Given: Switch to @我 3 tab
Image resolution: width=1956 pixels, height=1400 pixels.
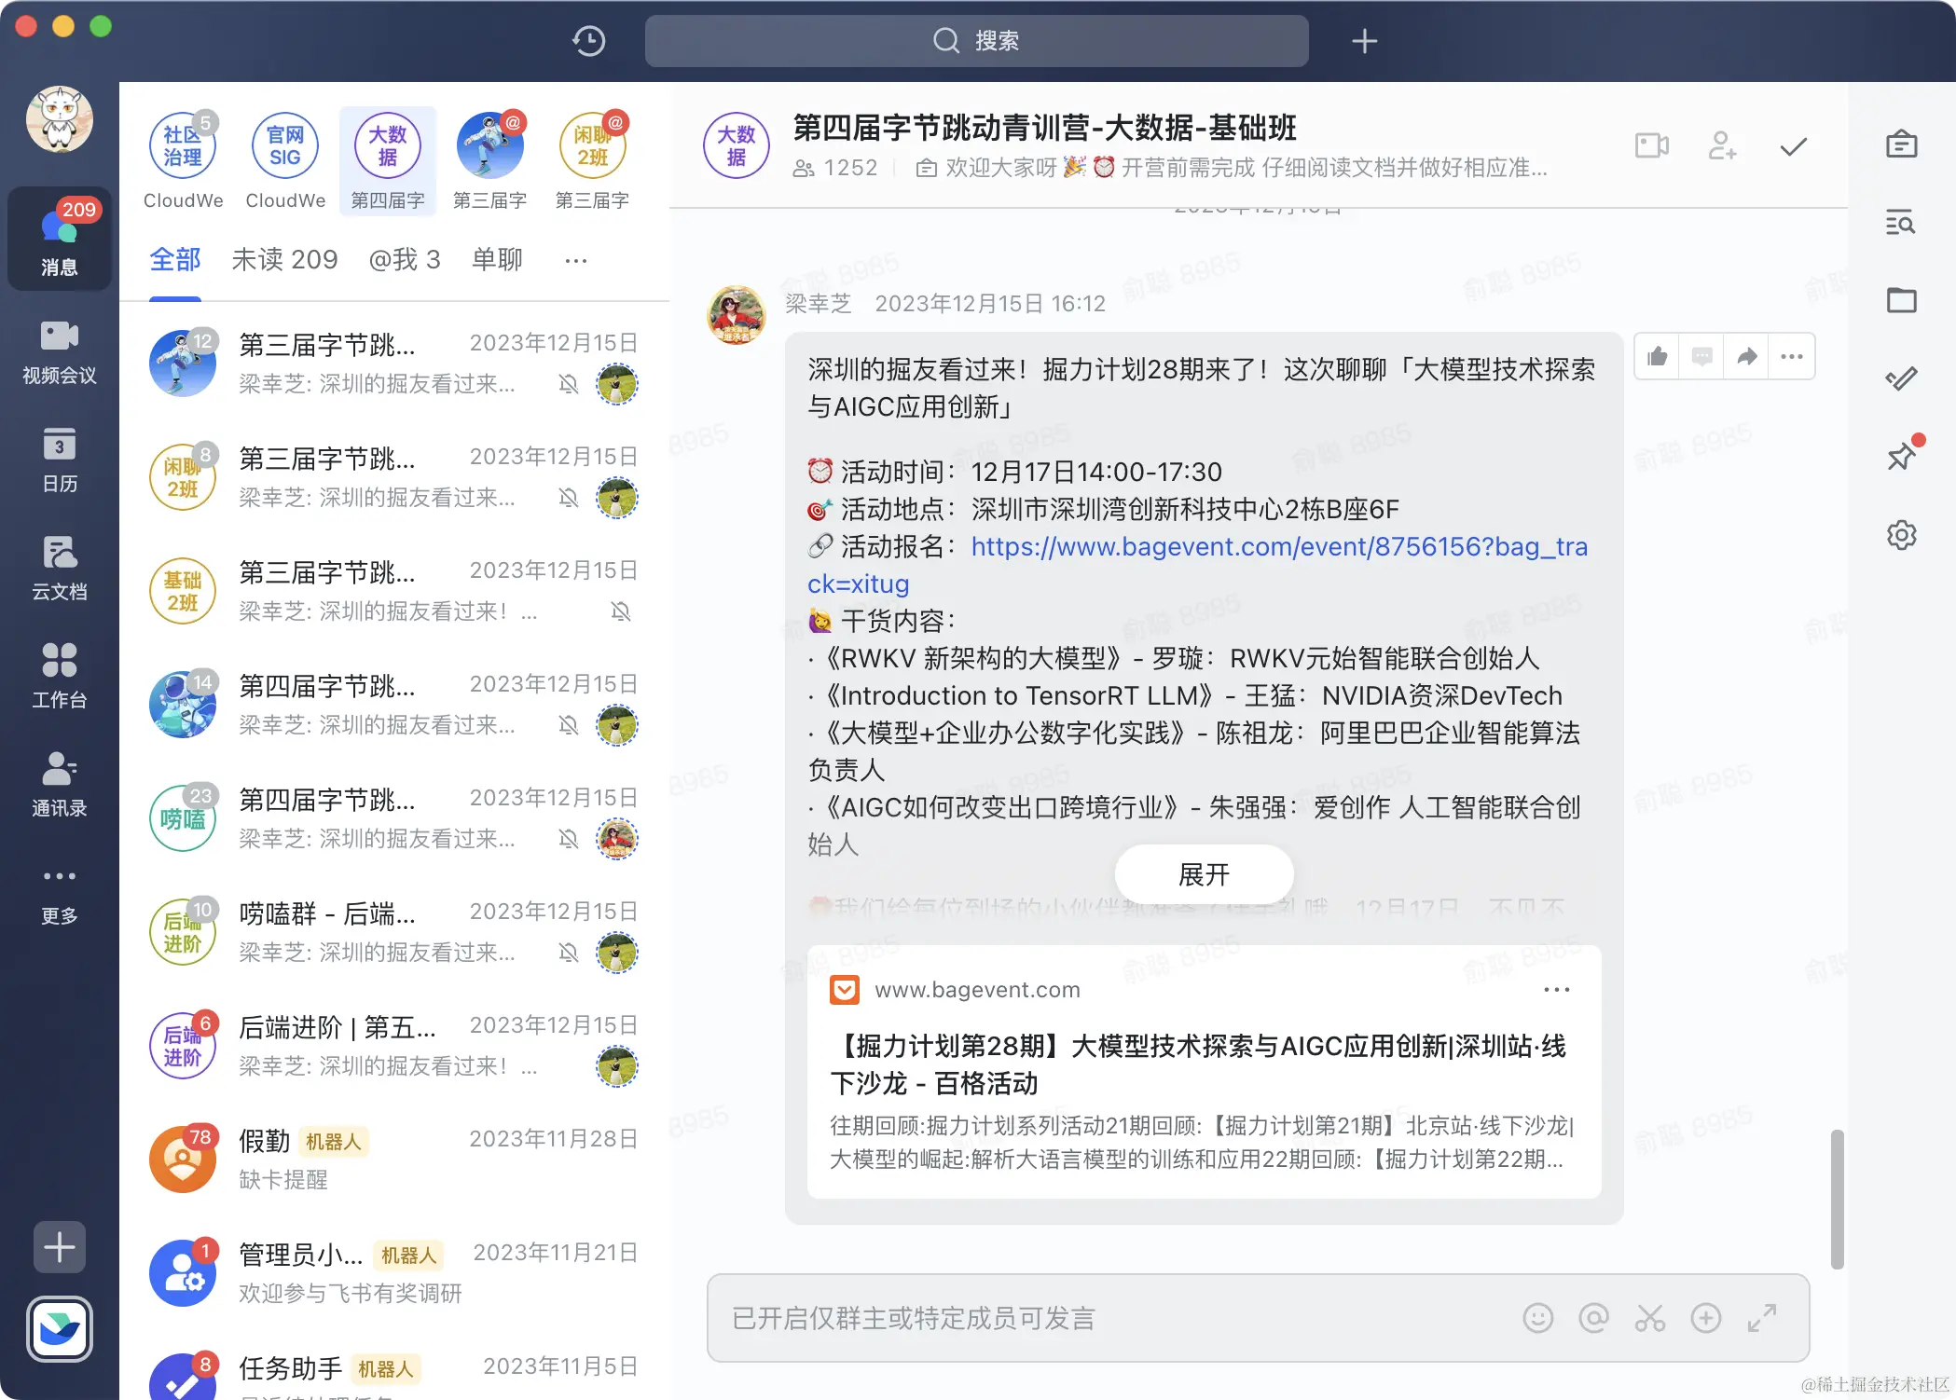Looking at the screenshot, I should 405,259.
